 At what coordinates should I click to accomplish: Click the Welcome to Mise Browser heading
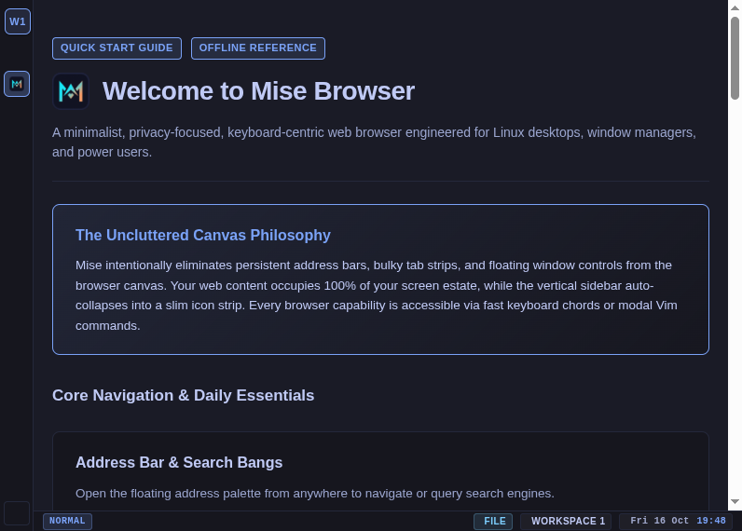click(x=258, y=90)
